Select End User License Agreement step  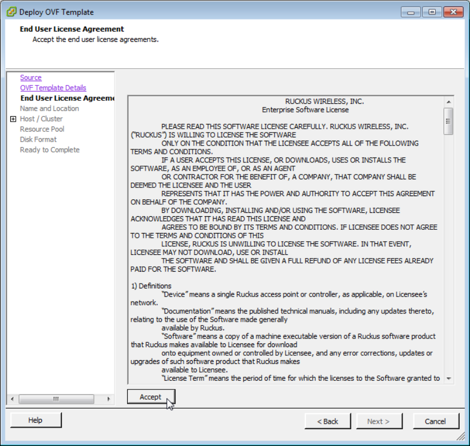coord(67,98)
